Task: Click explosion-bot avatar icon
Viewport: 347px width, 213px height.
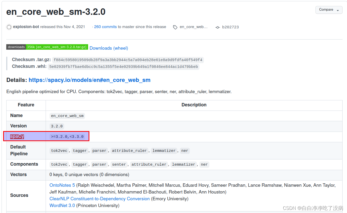Action: click(9, 27)
